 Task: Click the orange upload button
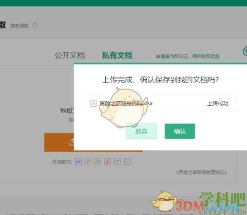[x=59, y=142]
